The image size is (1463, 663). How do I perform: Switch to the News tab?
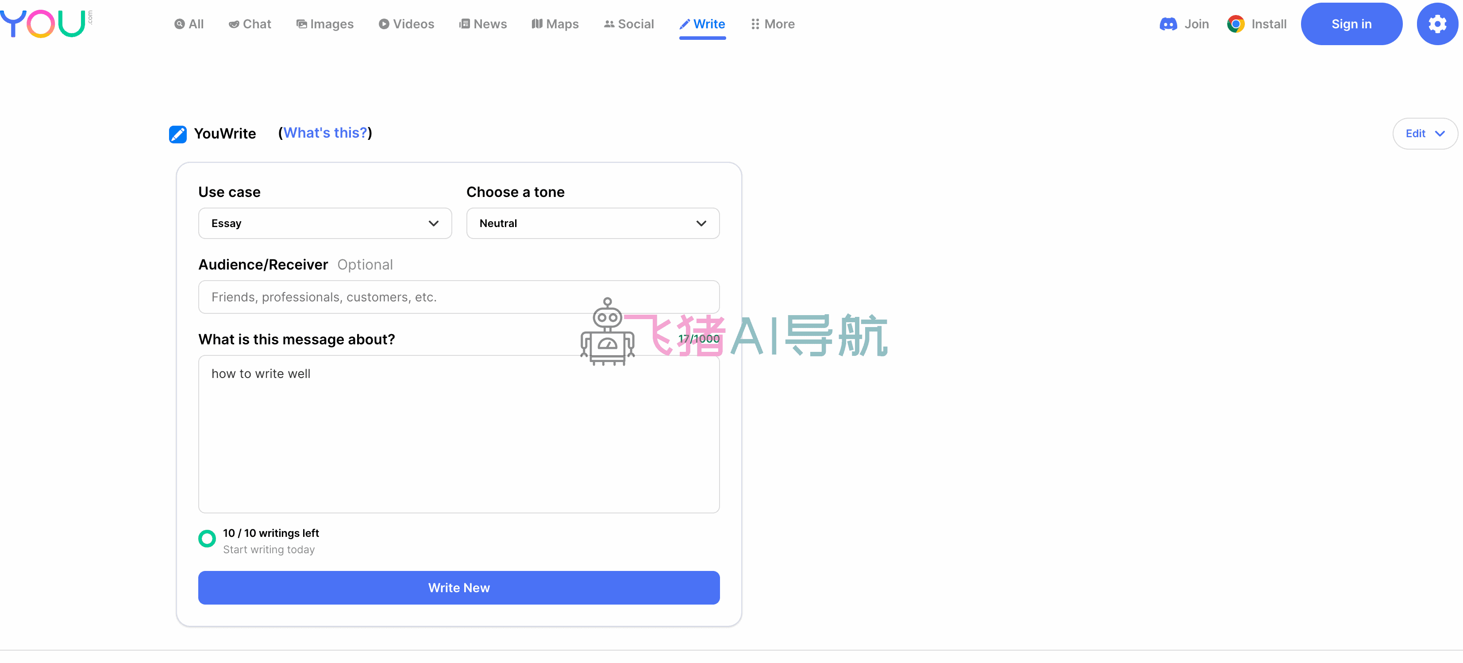coord(483,24)
